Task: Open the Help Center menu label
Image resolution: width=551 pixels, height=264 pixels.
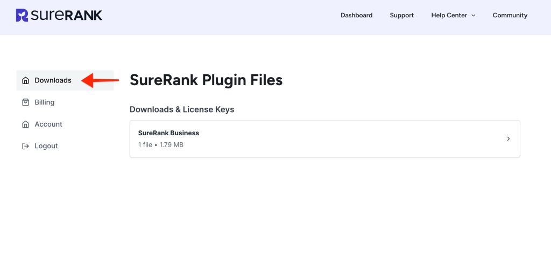Action: click(449, 15)
